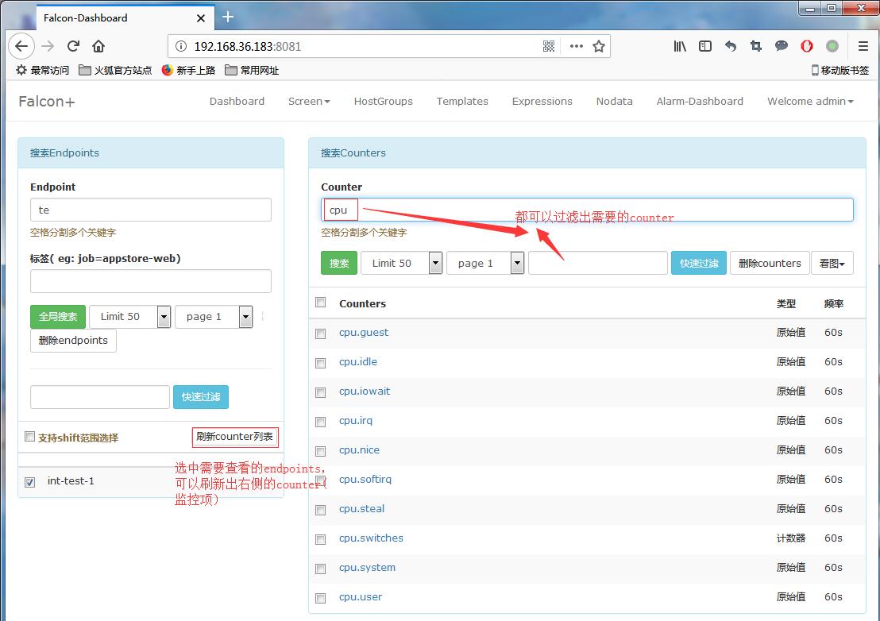Open the Limit 50 dropdown in Counters panel
Viewport: 880px width, 621px height.
[x=401, y=263]
